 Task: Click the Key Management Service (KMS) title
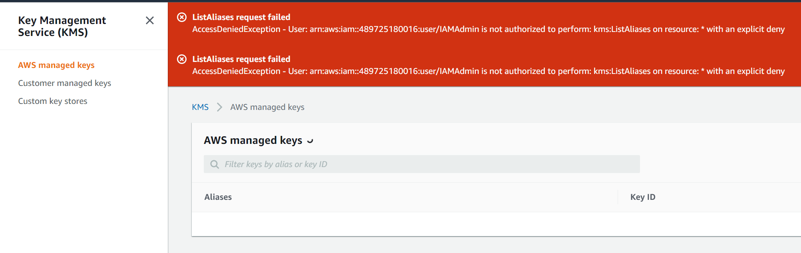62,26
